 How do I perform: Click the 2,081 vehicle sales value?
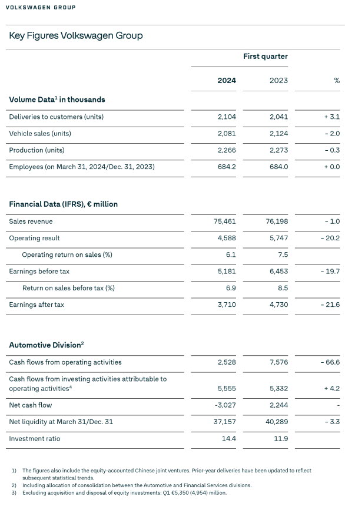pos(227,133)
